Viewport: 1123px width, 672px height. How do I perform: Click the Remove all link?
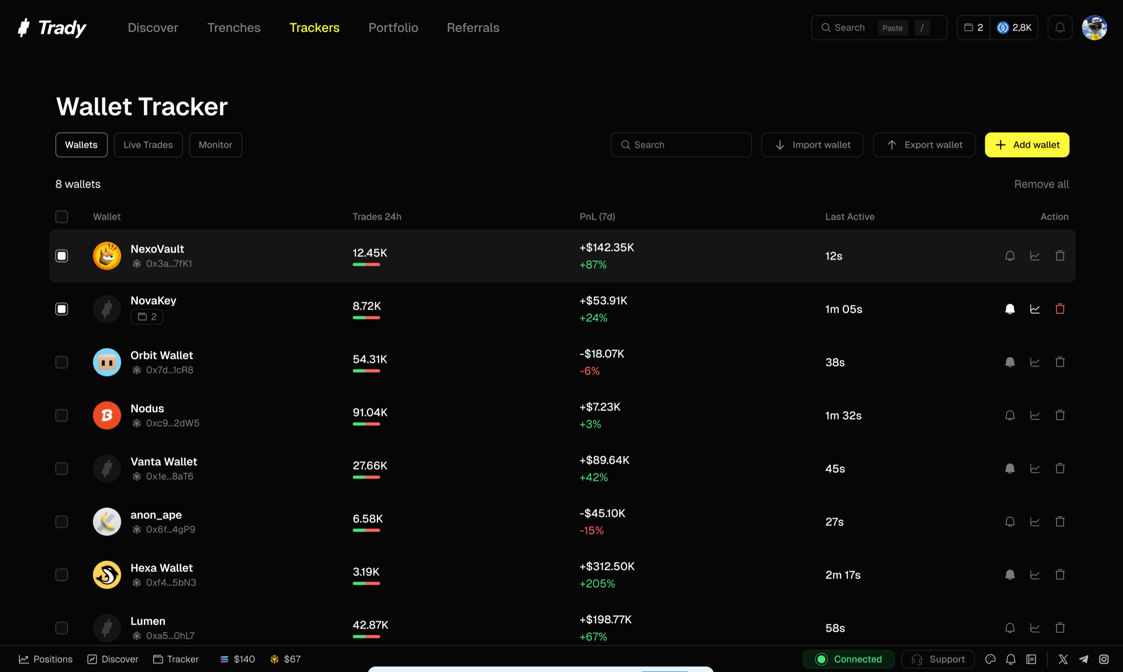pyautogui.click(x=1041, y=184)
